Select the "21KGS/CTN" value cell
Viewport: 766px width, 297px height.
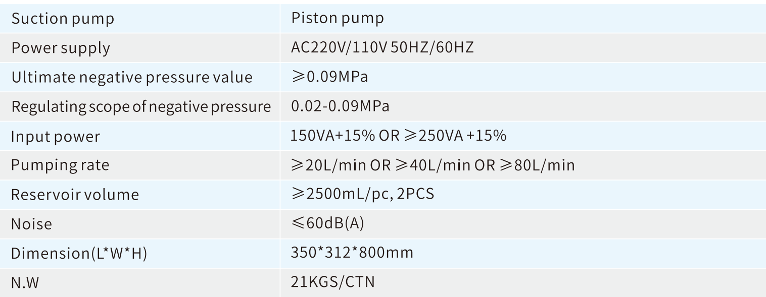pyautogui.click(x=333, y=282)
